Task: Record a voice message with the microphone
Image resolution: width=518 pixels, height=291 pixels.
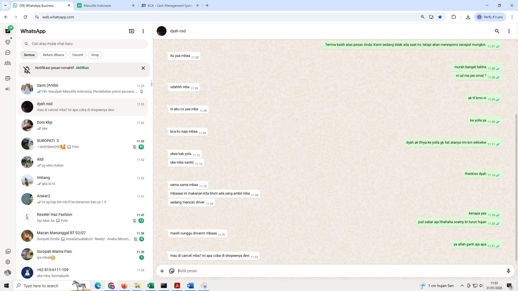Action: [509, 271]
